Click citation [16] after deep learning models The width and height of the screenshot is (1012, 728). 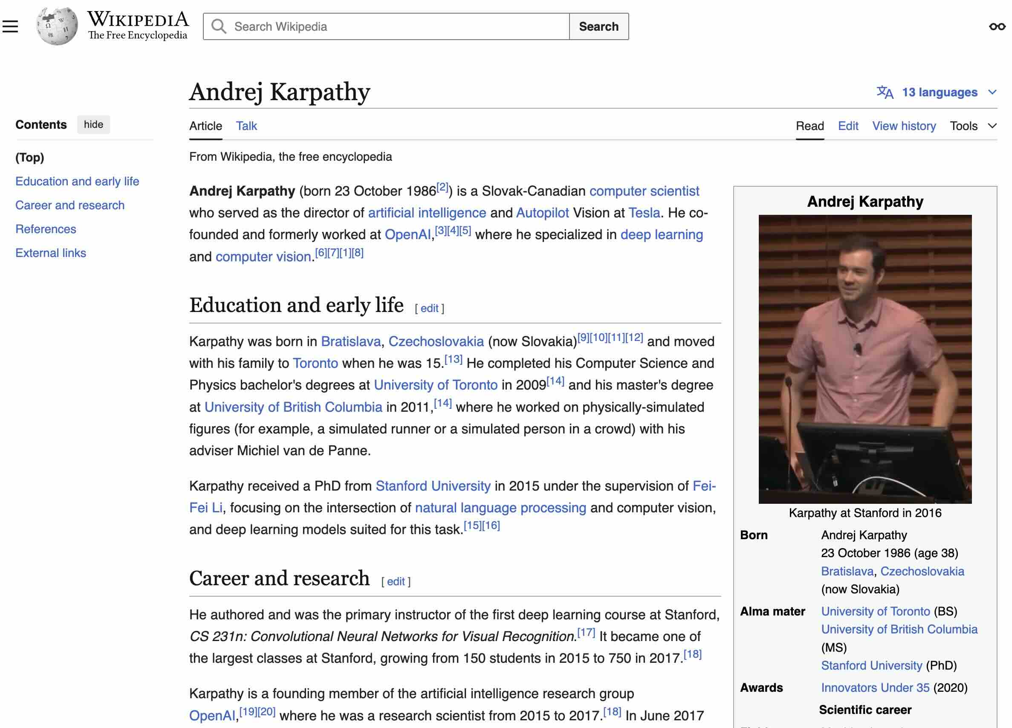tap(491, 526)
